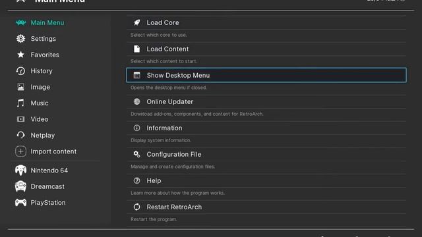This screenshot has height=237, width=422.
Task: Click the Favorites star icon
Action: (x=20, y=55)
